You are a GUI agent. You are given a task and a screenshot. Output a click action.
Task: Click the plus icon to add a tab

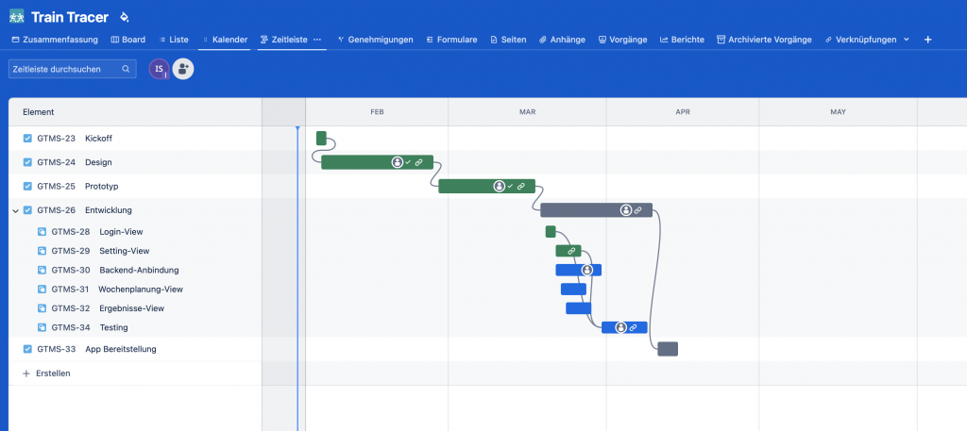tap(927, 40)
